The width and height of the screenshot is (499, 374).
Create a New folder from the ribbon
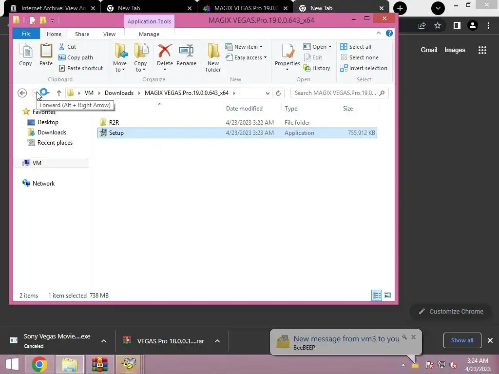213,58
